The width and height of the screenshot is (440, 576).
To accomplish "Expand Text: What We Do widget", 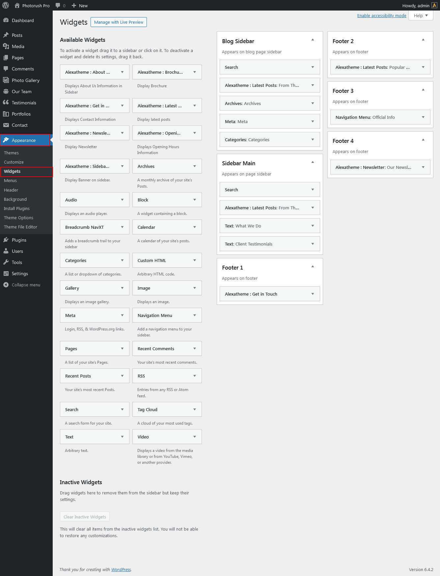I will 313,226.
